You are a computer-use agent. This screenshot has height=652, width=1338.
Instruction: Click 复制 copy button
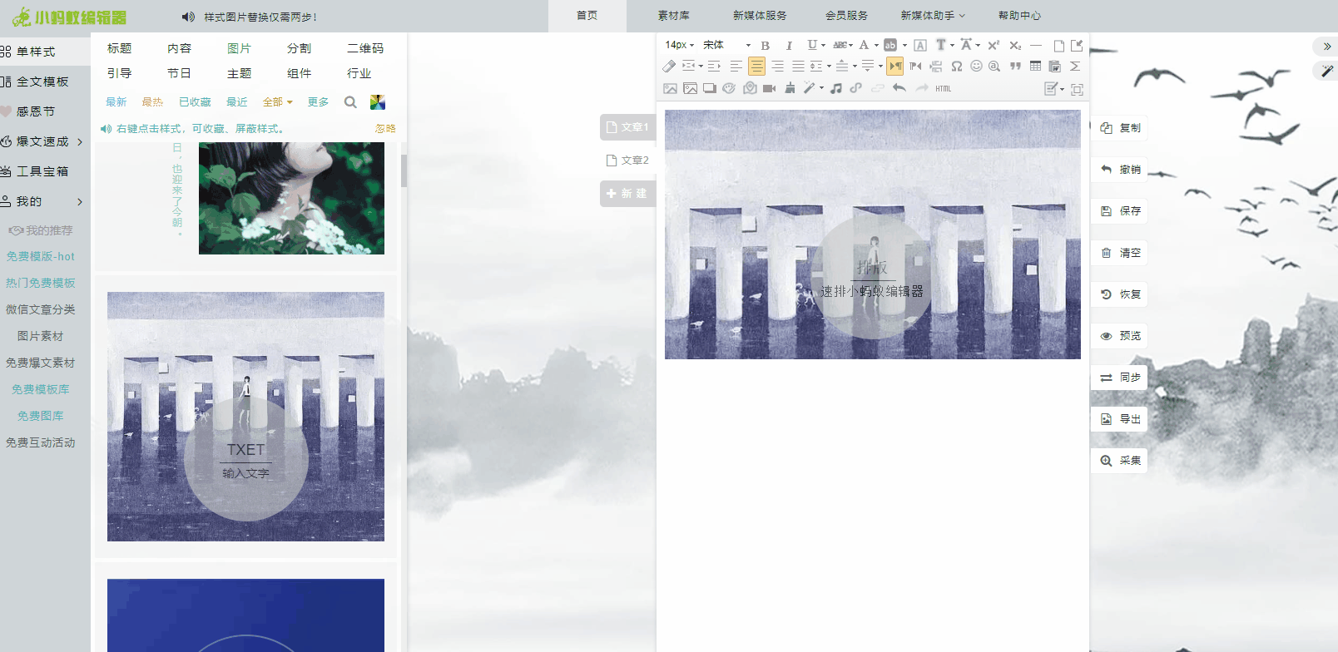pos(1120,128)
